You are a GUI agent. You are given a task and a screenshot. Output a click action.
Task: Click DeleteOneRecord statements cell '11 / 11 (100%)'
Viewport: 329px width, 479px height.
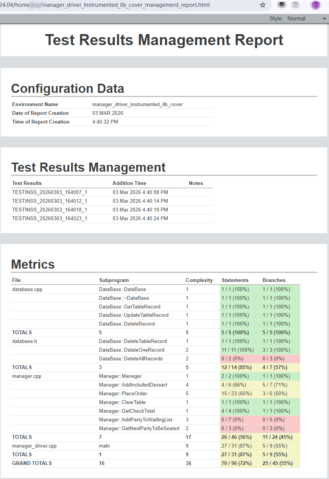tap(238, 350)
